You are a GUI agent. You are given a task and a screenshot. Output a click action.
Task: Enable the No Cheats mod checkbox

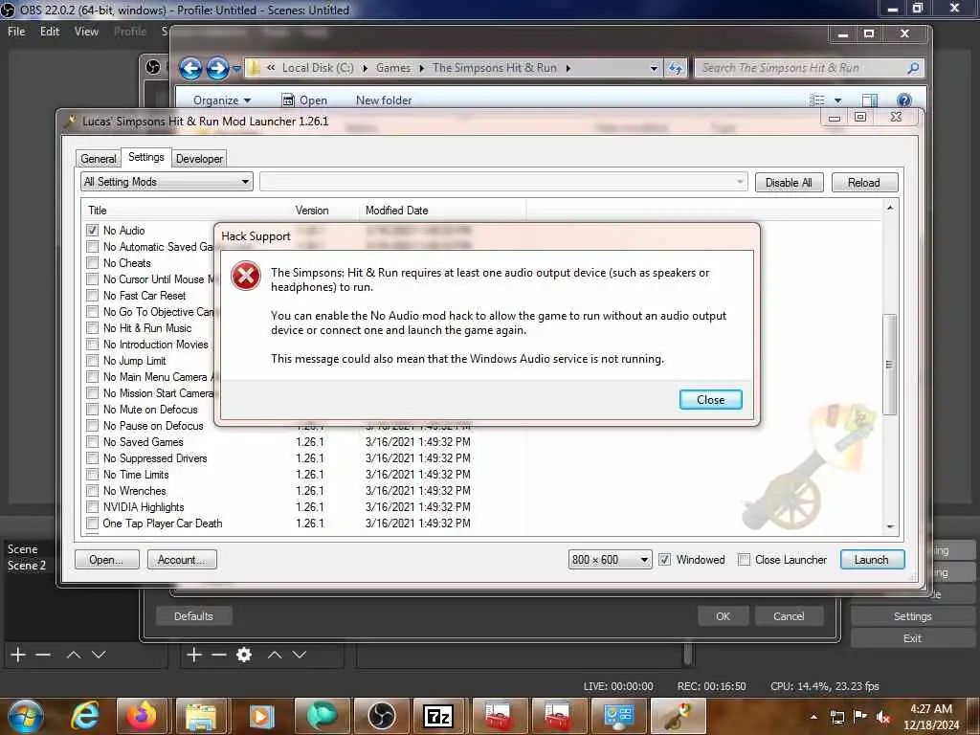click(x=93, y=262)
